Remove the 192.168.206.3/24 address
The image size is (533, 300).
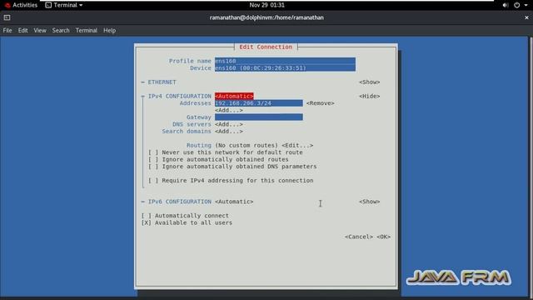320,103
